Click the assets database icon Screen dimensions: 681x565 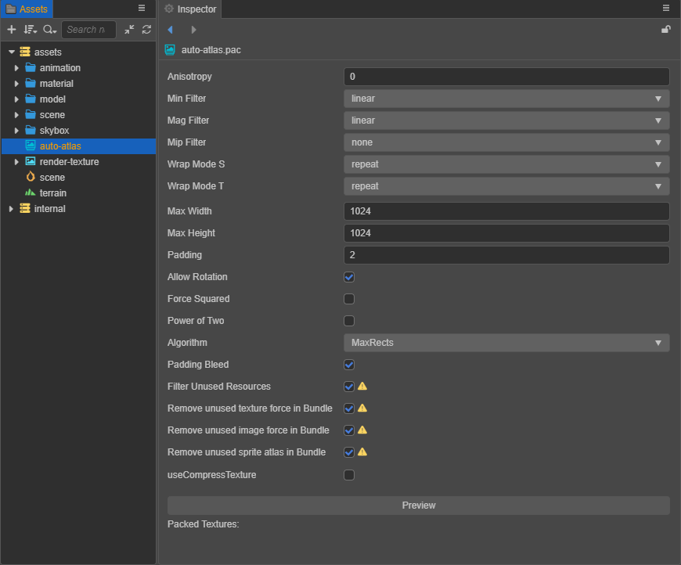(25, 52)
